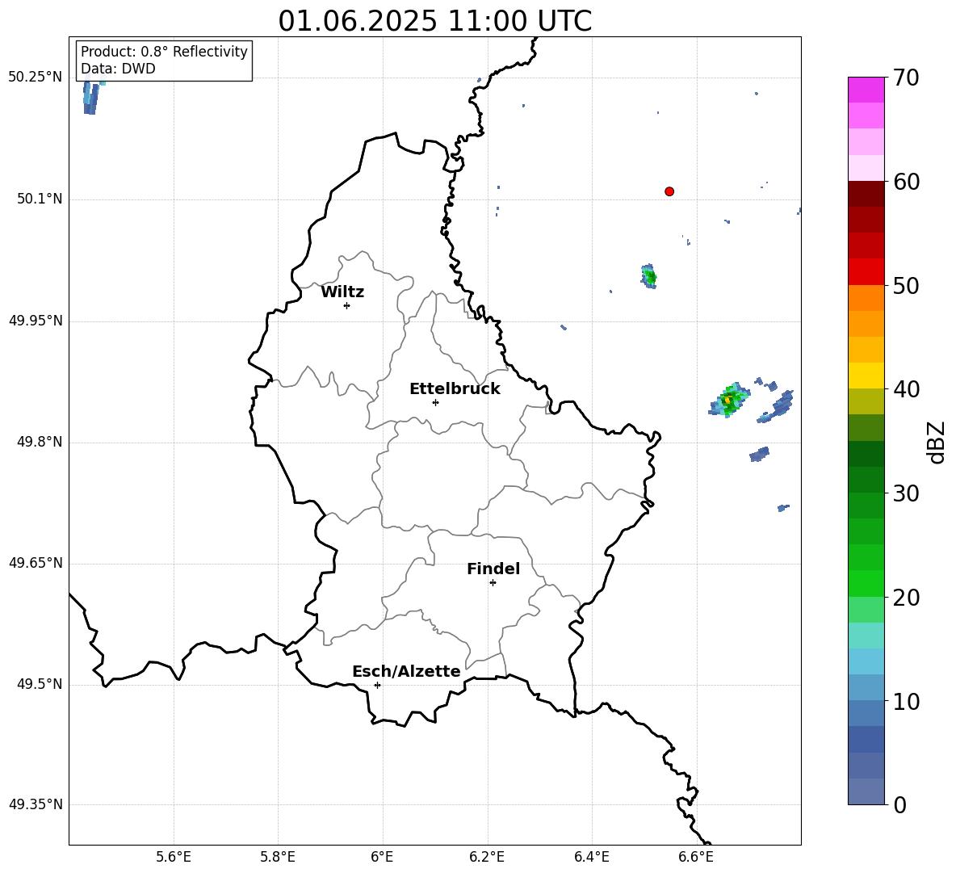Click the colorbar tick value 50

point(906,285)
